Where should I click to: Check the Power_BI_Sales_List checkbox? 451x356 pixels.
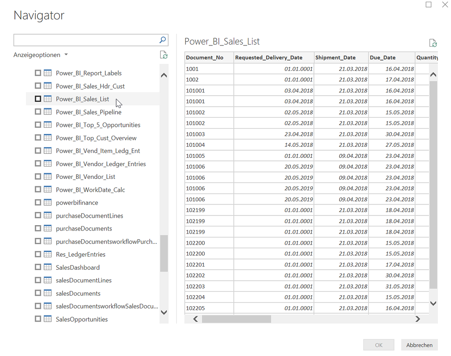[38, 99]
